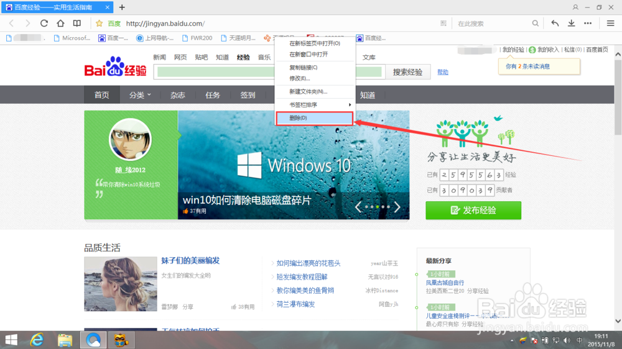Go back with the browser back arrow
This screenshot has height=349, width=622.
pos(11,24)
